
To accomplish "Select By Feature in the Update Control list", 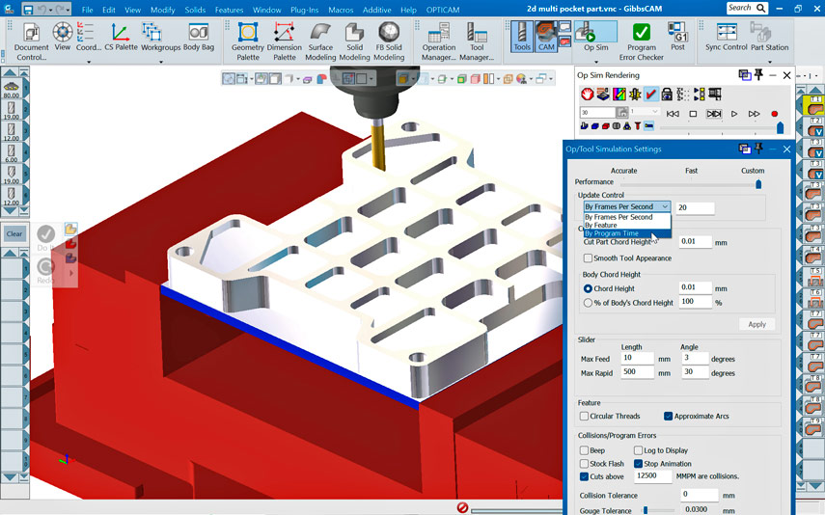I will coord(601,226).
